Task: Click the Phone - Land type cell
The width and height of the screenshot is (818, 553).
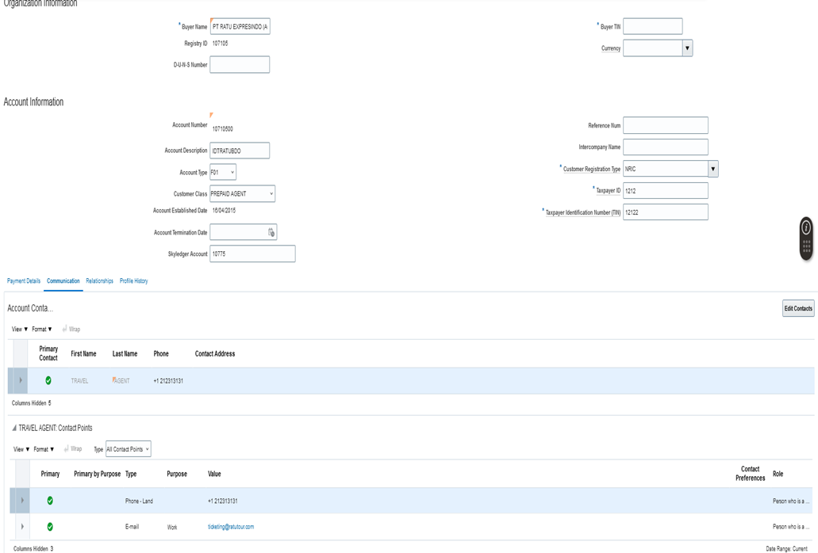Action: coord(139,501)
